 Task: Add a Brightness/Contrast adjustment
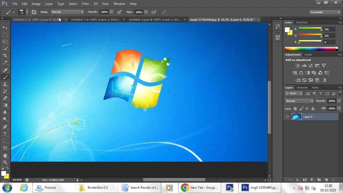pos(298,66)
